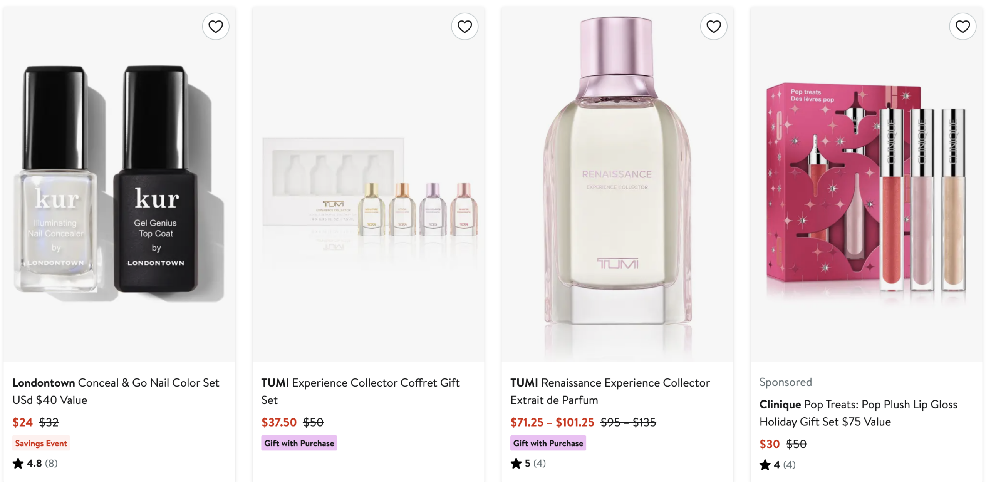Favorite the Londontown nail color set

point(216,27)
